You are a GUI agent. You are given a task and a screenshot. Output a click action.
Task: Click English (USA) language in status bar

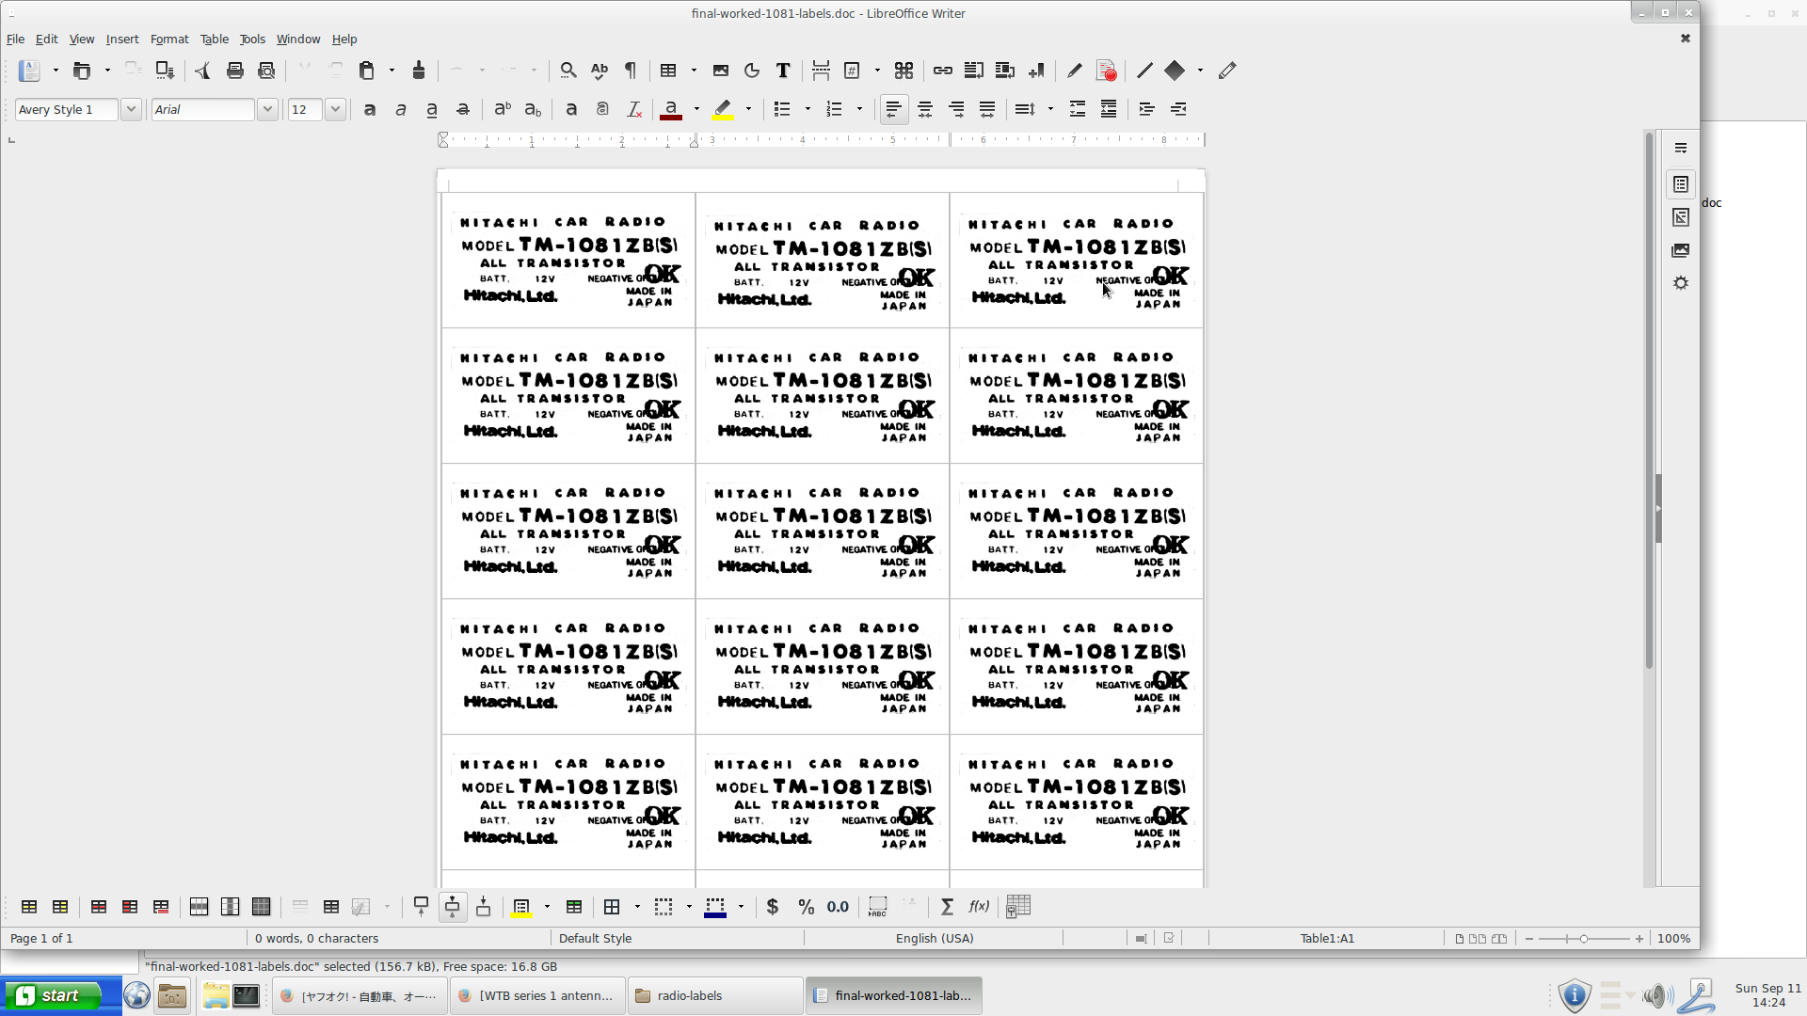click(x=935, y=939)
